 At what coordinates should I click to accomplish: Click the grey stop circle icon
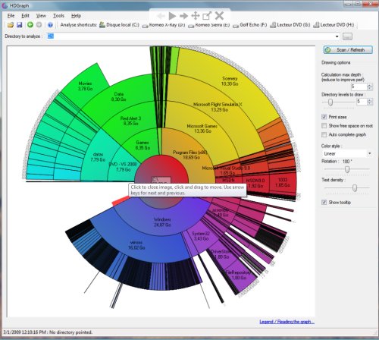[x=39, y=24]
